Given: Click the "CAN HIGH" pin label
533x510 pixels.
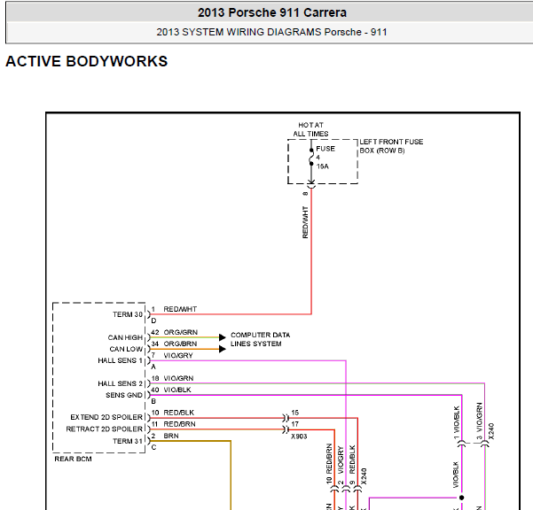Looking at the screenshot, I should [125, 337].
